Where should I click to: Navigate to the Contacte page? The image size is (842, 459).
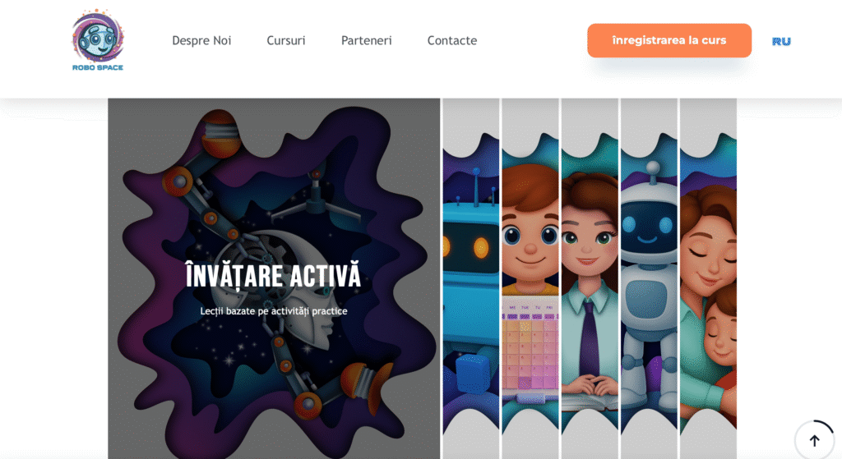[x=452, y=41]
